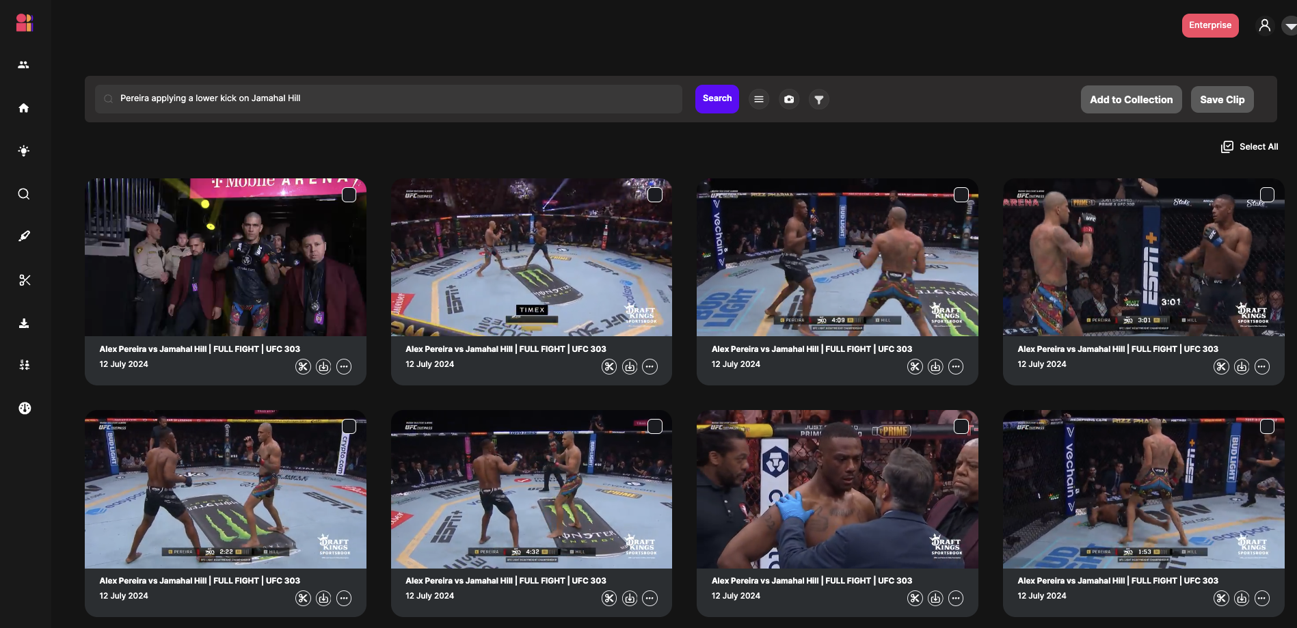Open the Search panel in the sidebar
The width and height of the screenshot is (1297, 628).
24,194
